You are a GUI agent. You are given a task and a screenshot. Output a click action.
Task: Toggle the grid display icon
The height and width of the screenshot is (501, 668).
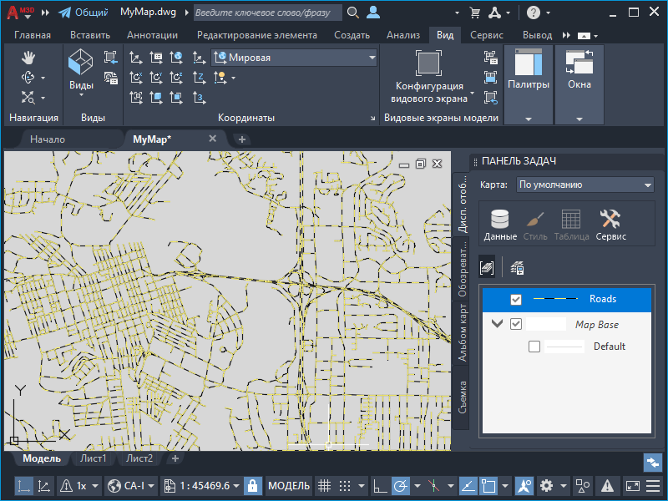coord(325,485)
